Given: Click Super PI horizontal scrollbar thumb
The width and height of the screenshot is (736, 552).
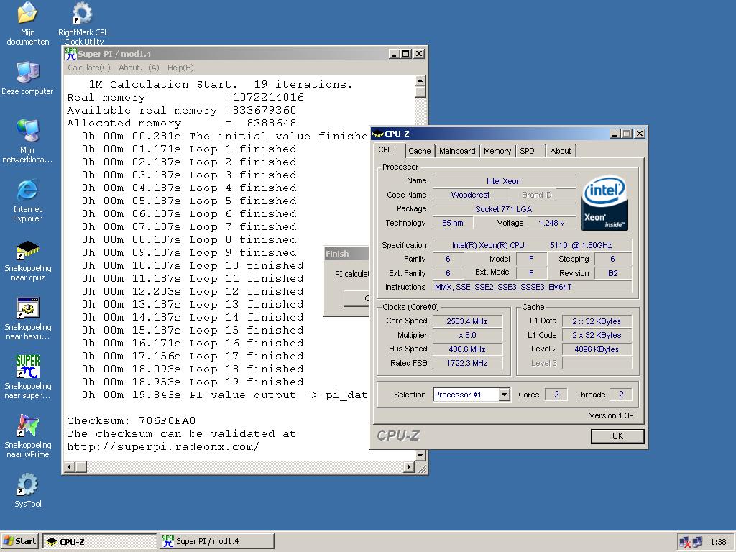Looking at the screenshot, I should tap(80, 467).
